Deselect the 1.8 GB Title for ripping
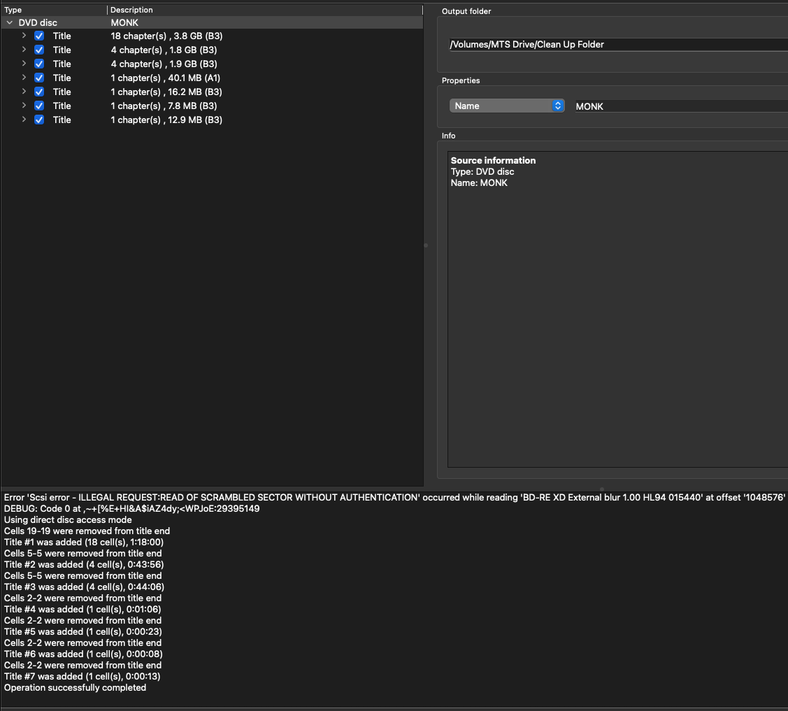 pyautogui.click(x=39, y=50)
